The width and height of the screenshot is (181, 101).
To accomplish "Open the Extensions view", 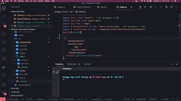I will 4,50.
